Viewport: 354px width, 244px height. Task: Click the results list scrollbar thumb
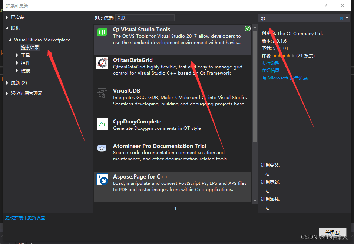[x=255, y=86]
